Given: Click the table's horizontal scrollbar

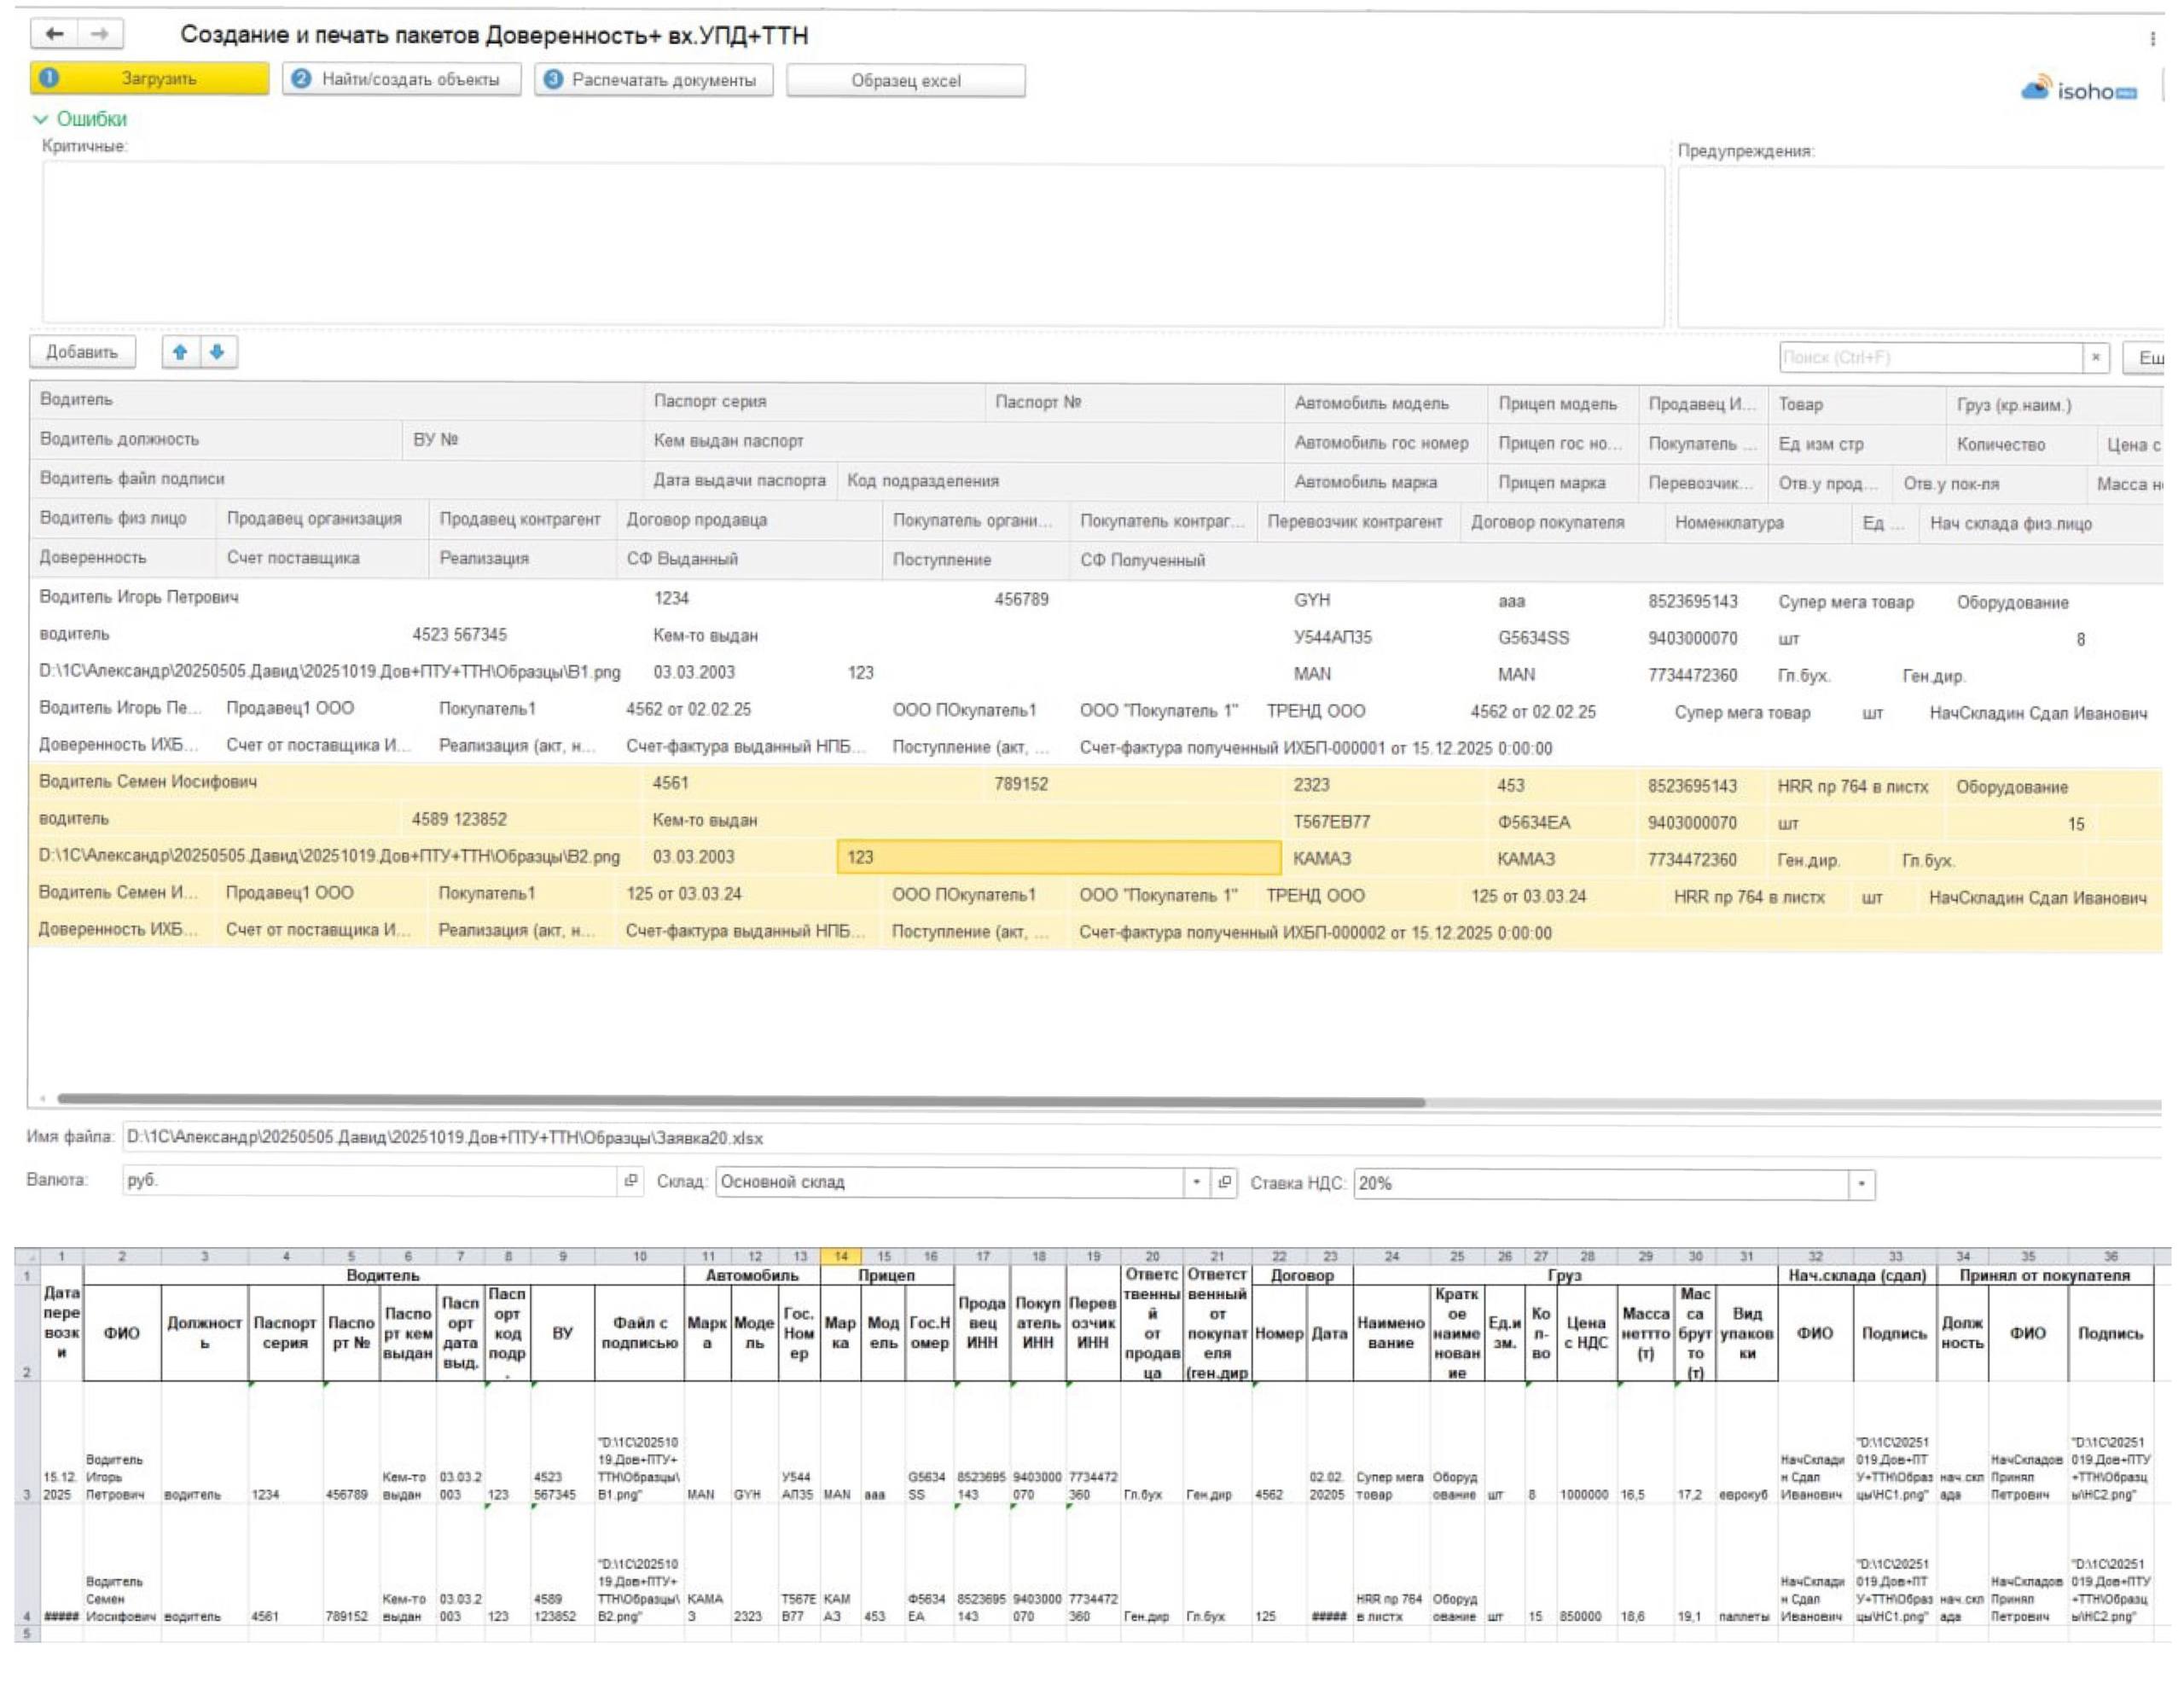Looking at the screenshot, I should pos(740,1101).
